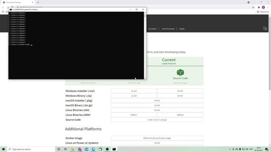The image size is (271, 152).
Task: Click the volume icon in the system tray
Action: (247, 149)
